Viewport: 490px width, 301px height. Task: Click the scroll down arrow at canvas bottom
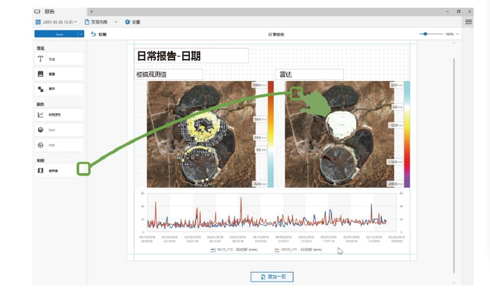click(454, 283)
